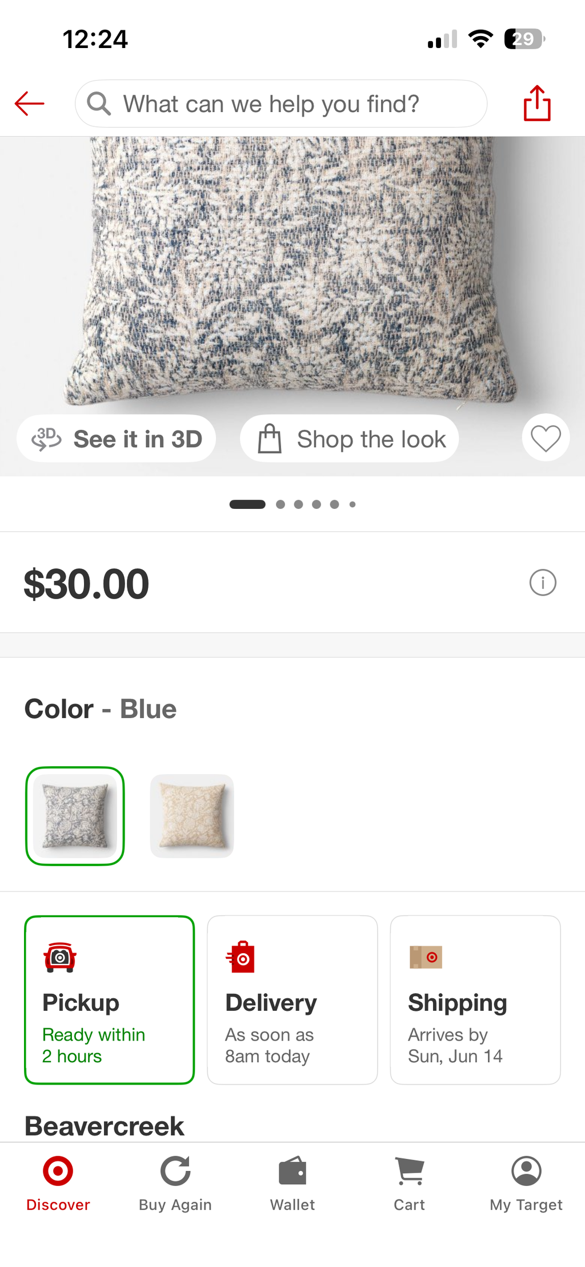The height and width of the screenshot is (1267, 585).
Task: Open the Cart tab
Action: click(409, 1183)
